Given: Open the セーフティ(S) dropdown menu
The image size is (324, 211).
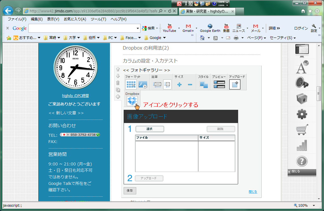Looking at the screenshot, I should [x=282, y=38].
